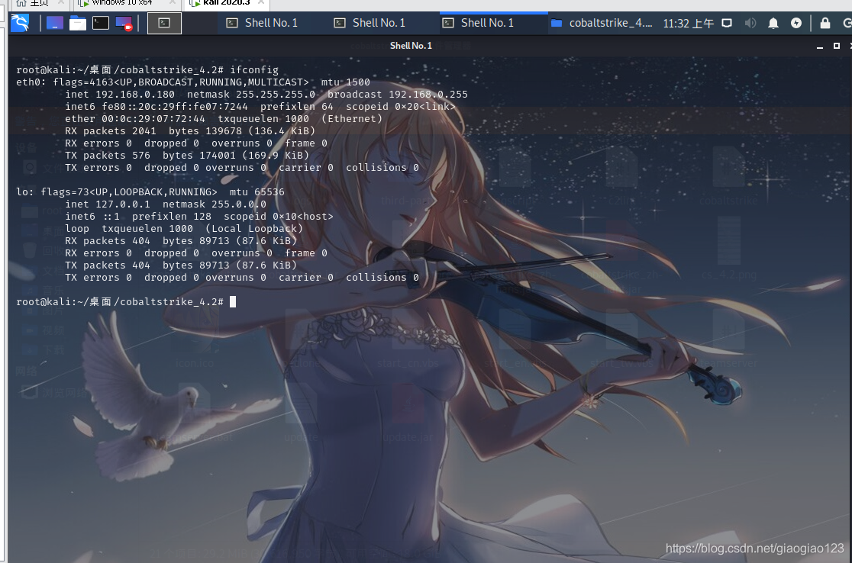Click TX packets 576 line

click(x=187, y=156)
